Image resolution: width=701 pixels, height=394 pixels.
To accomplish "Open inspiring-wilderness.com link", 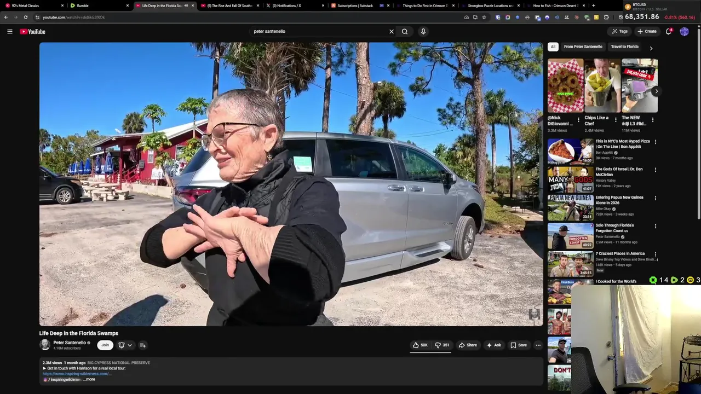I will point(76,374).
